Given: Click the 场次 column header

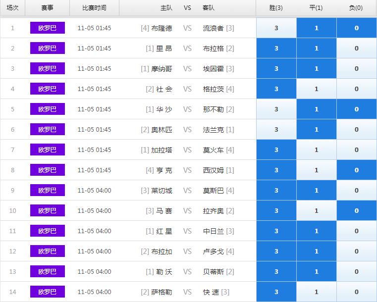Looking at the screenshot, I should [12, 8].
